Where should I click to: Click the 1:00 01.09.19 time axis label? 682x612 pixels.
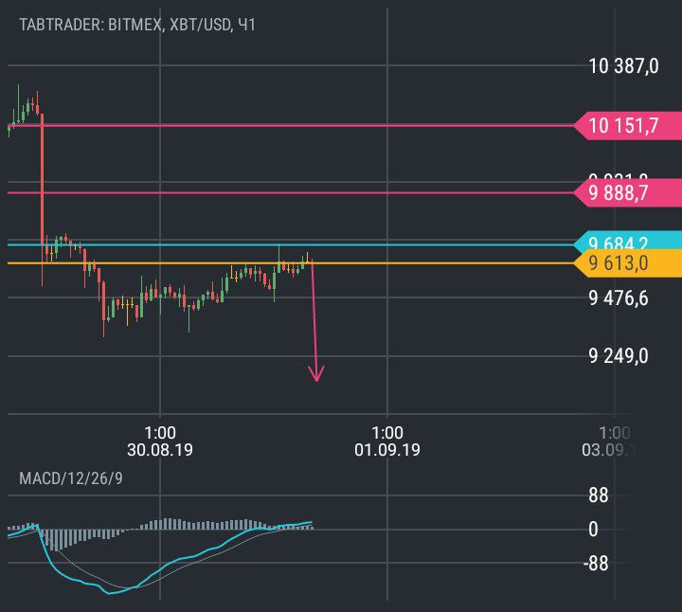(x=387, y=441)
